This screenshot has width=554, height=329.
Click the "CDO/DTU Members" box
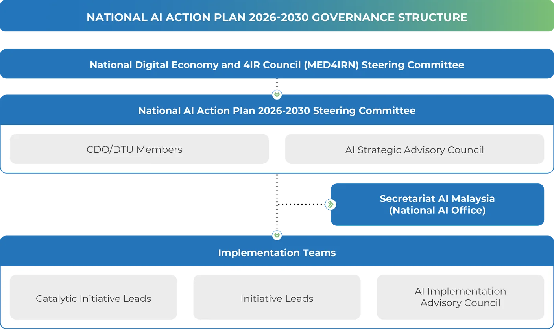point(139,149)
